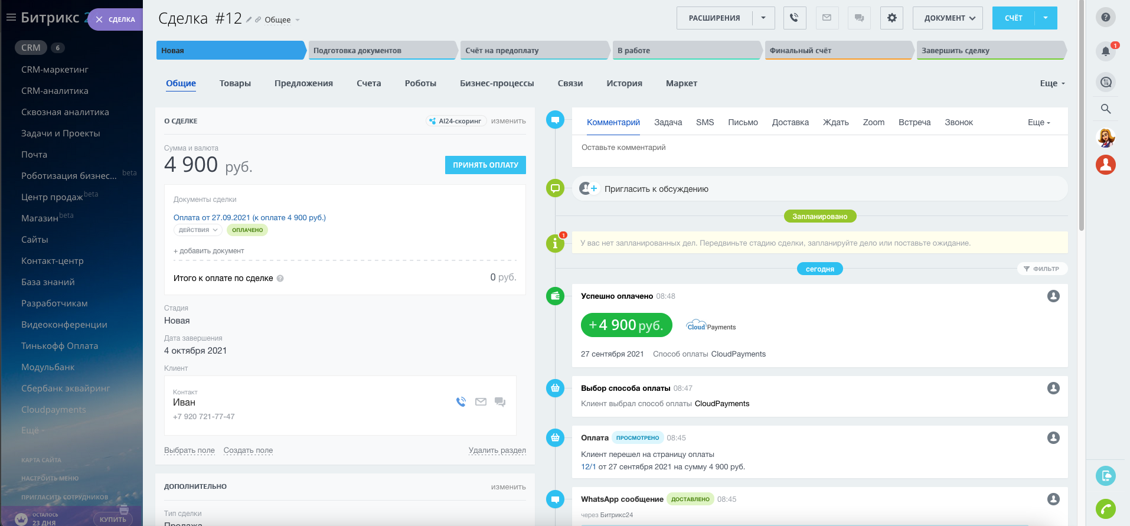This screenshot has width=1130, height=526.
Task: Expand the действия dropdown under payment
Action: coord(198,230)
